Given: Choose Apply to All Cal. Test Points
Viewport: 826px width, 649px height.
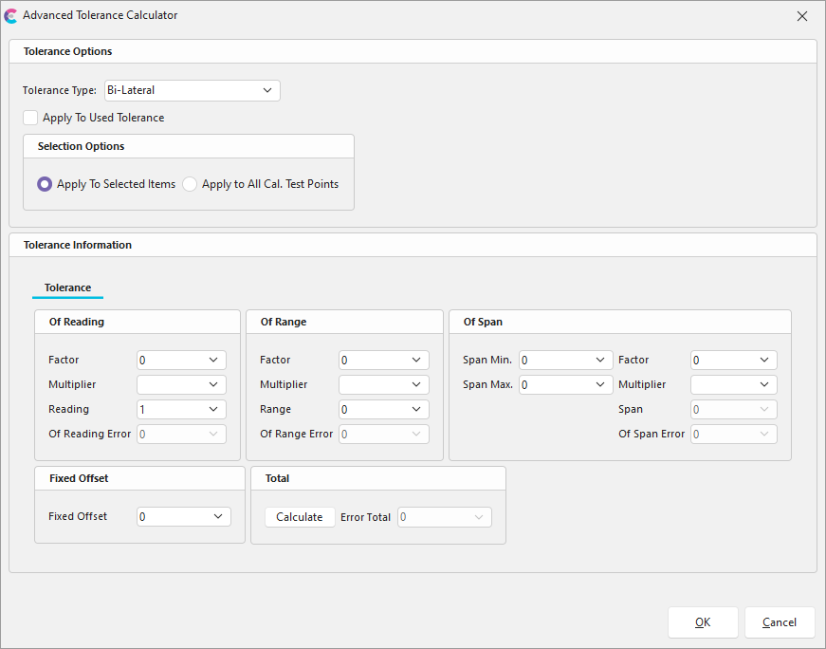Looking at the screenshot, I should tap(189, 183).
